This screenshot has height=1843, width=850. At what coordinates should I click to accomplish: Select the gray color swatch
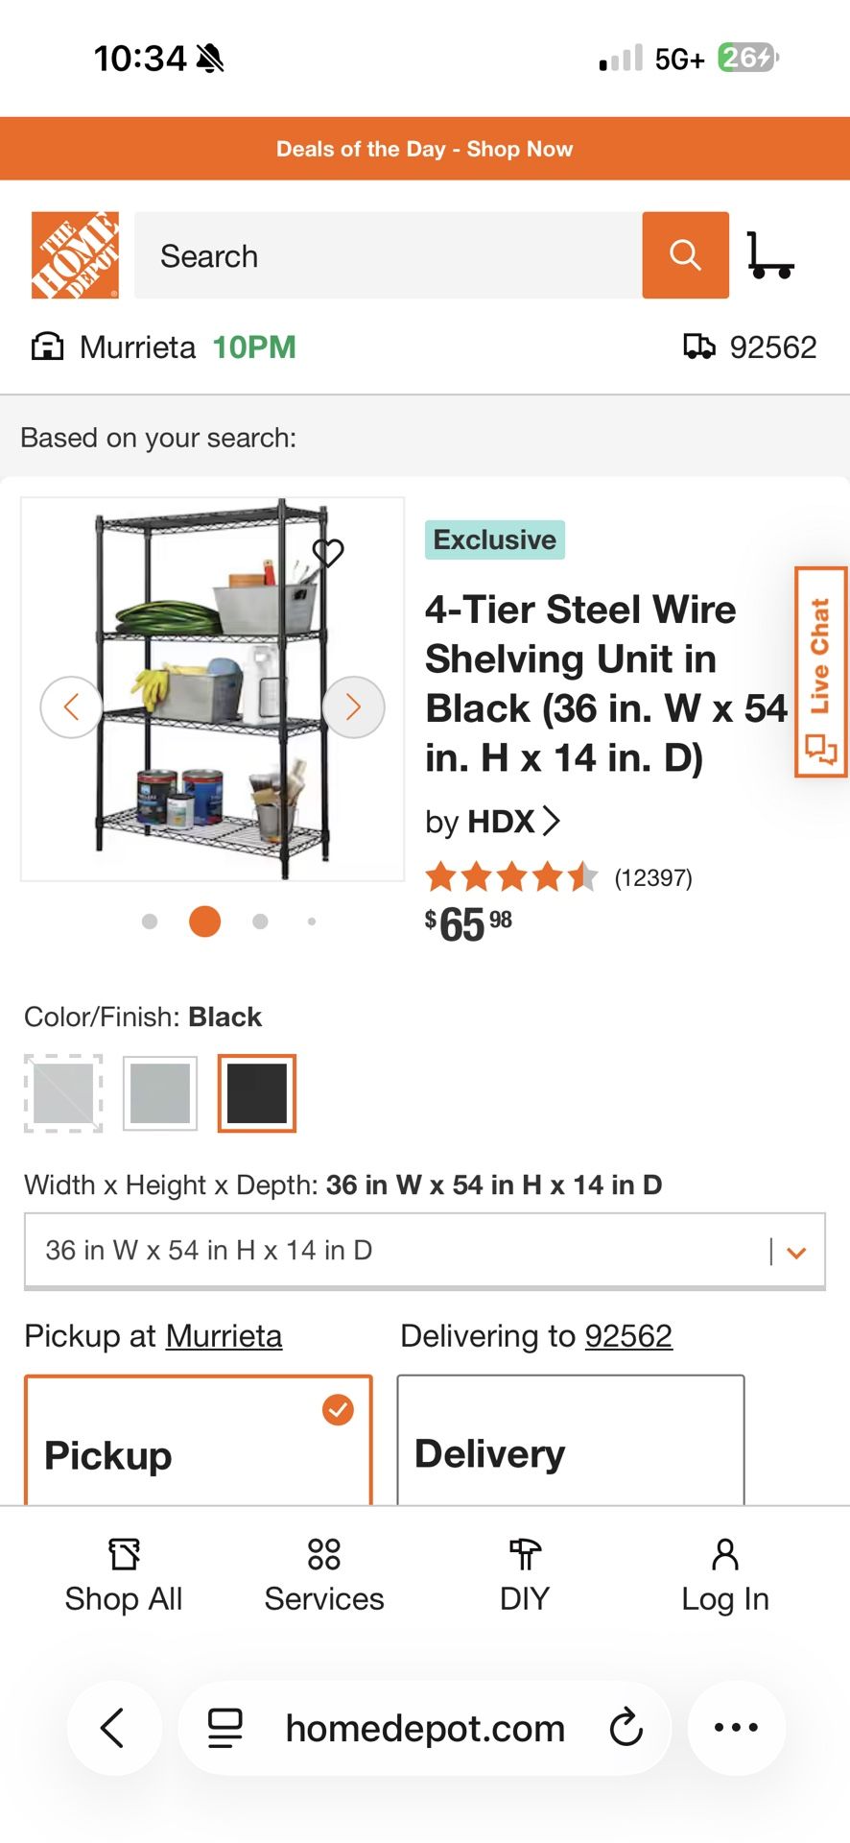click(x=159, y=1092)
